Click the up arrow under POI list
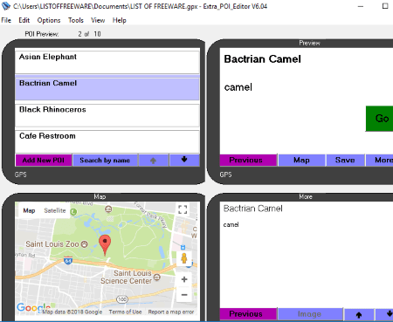 [154, 160]
